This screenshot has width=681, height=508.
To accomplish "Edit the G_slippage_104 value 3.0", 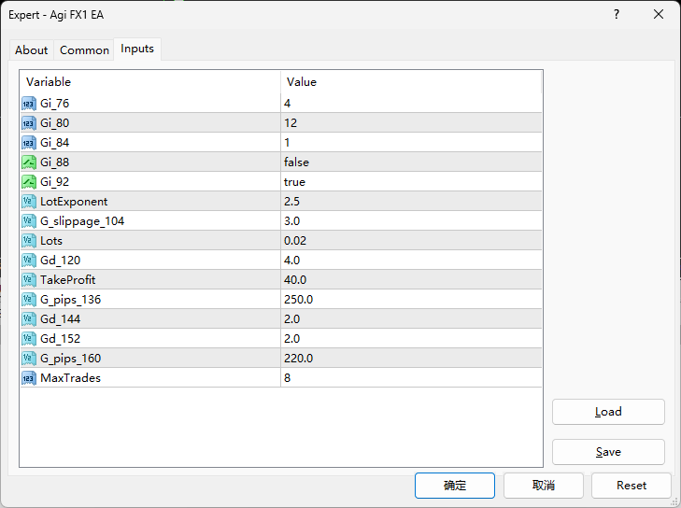I will 411,221.
